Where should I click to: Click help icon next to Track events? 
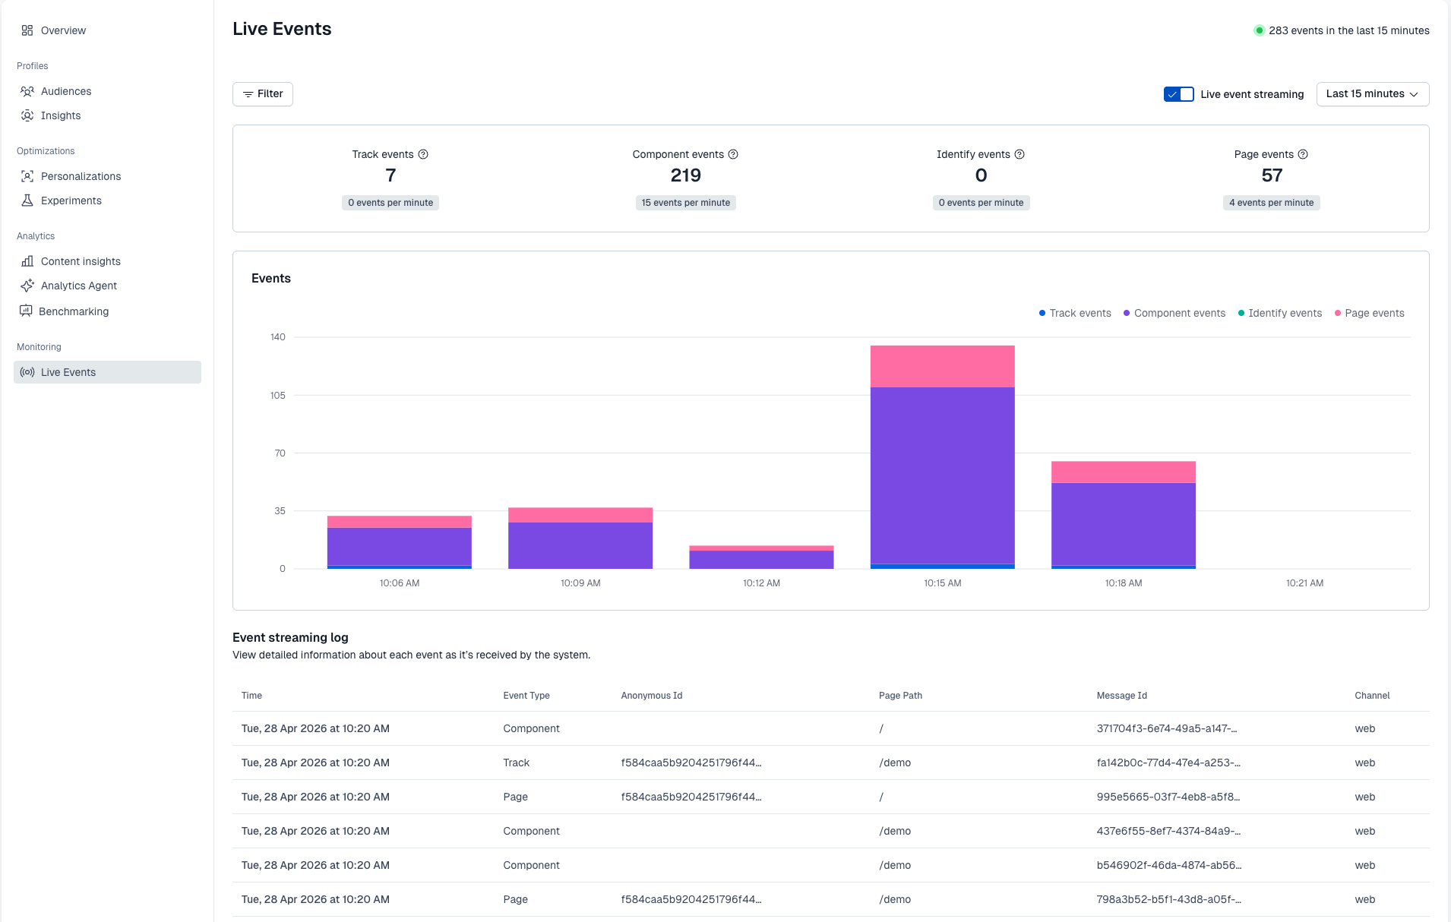[423, 154]
